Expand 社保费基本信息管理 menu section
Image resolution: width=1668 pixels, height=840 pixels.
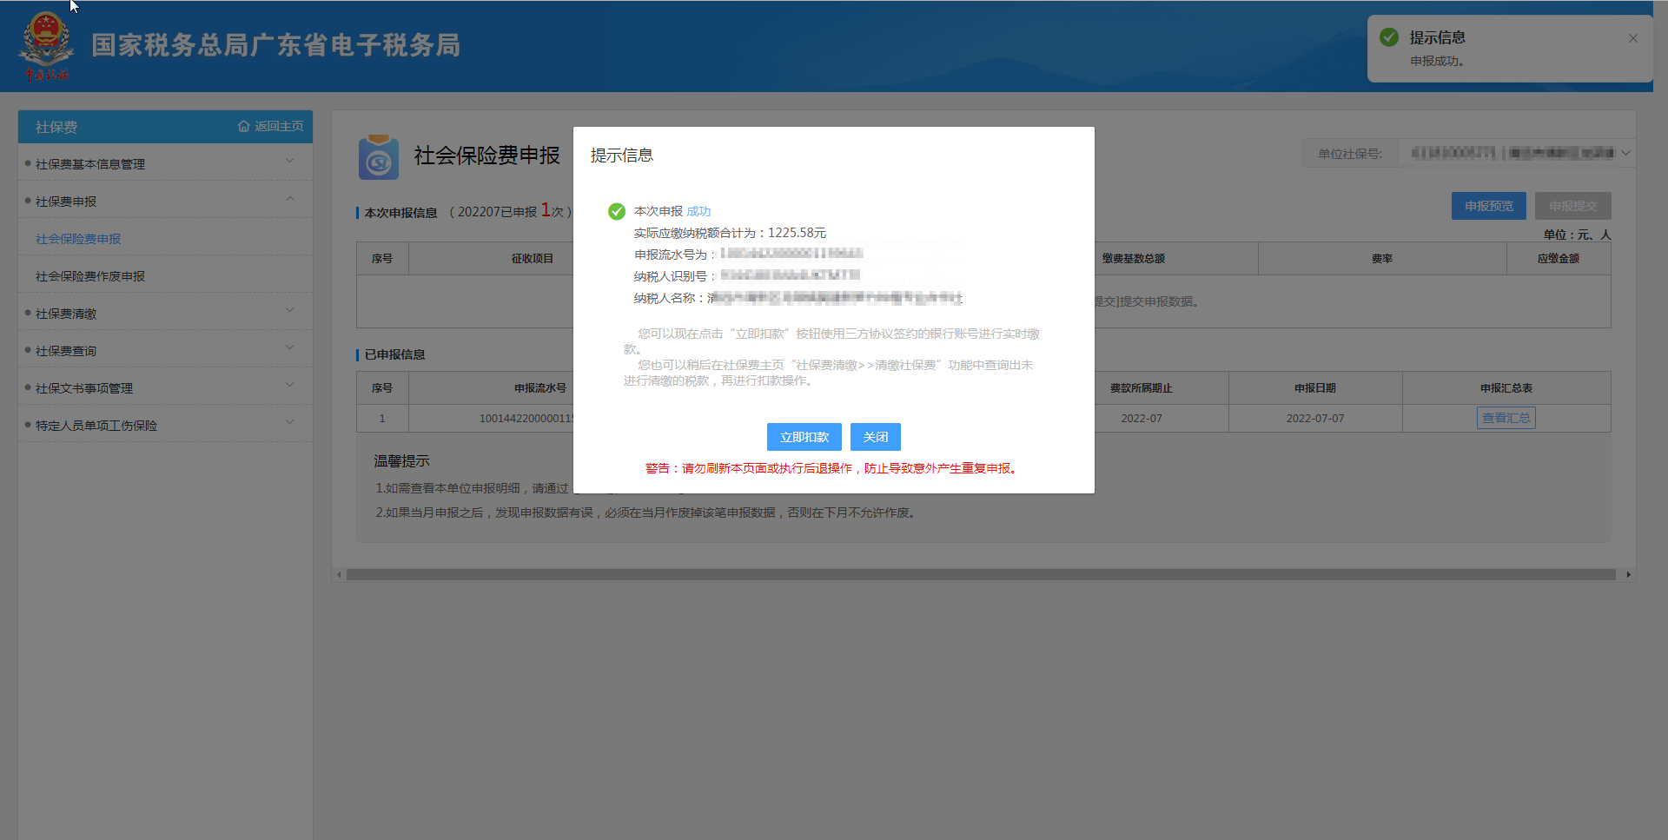pos(289,162)
